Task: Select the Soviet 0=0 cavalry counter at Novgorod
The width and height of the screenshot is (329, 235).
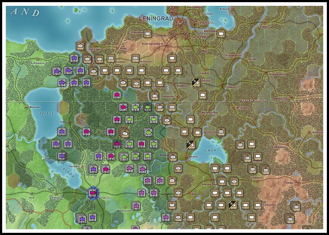Action: [x=221, y=132]
